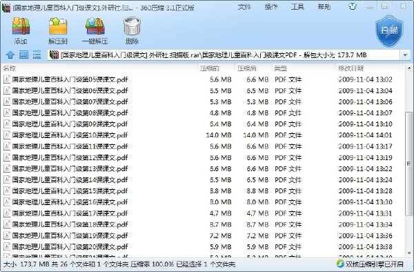Sort by 压缩前 column header
414x272 pixels.
point(210,68)
